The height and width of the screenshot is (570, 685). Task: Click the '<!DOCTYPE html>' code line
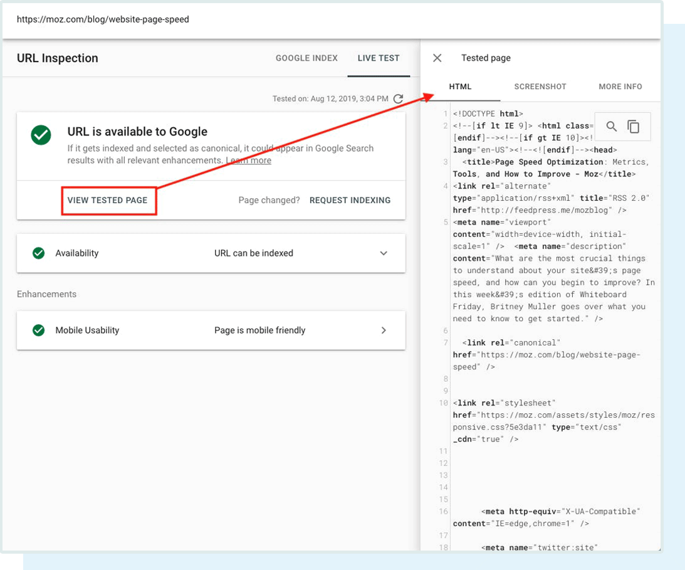point(488,113)
